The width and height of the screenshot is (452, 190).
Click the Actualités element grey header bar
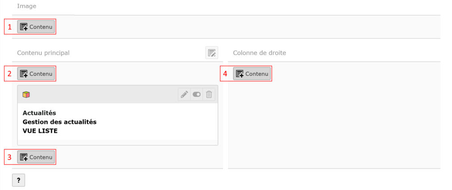pyautogui.click(x=103, y=94)
